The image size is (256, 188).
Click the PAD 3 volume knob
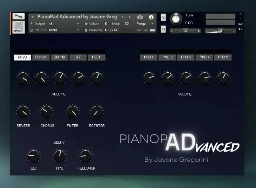tap(186, 78)
